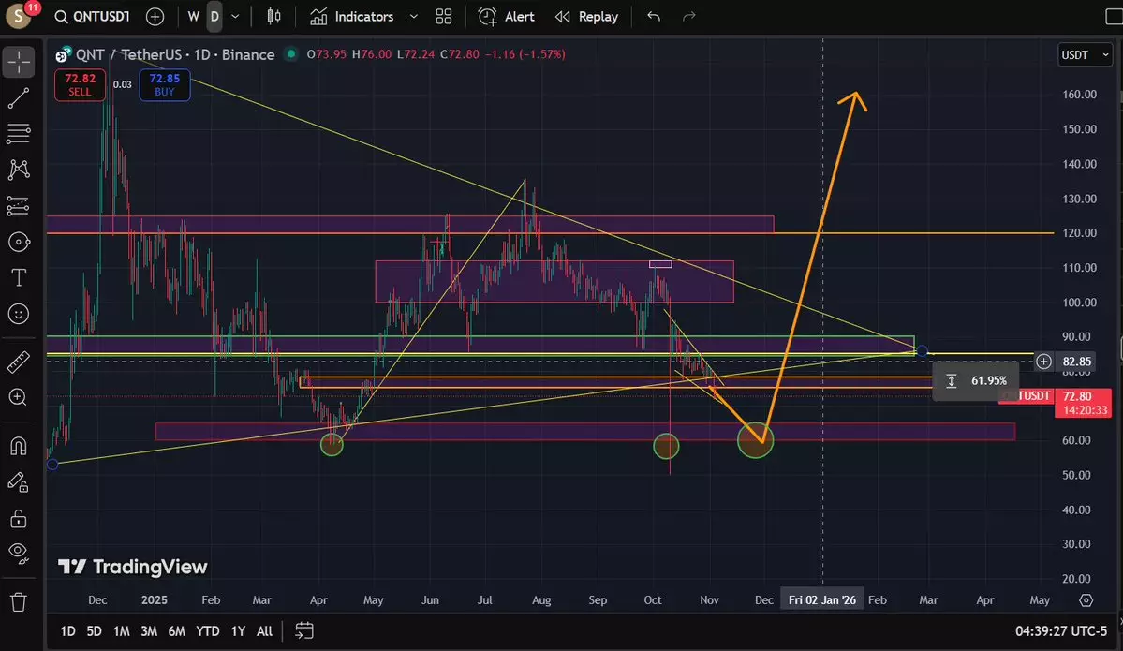Open the emoji and icons tool

point(18,313)
